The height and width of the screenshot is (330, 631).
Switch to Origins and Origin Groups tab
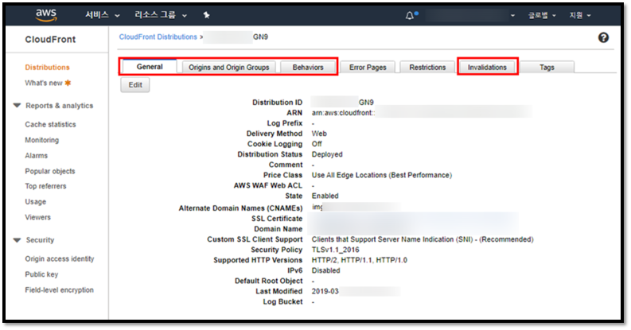(x=229, y=67)
